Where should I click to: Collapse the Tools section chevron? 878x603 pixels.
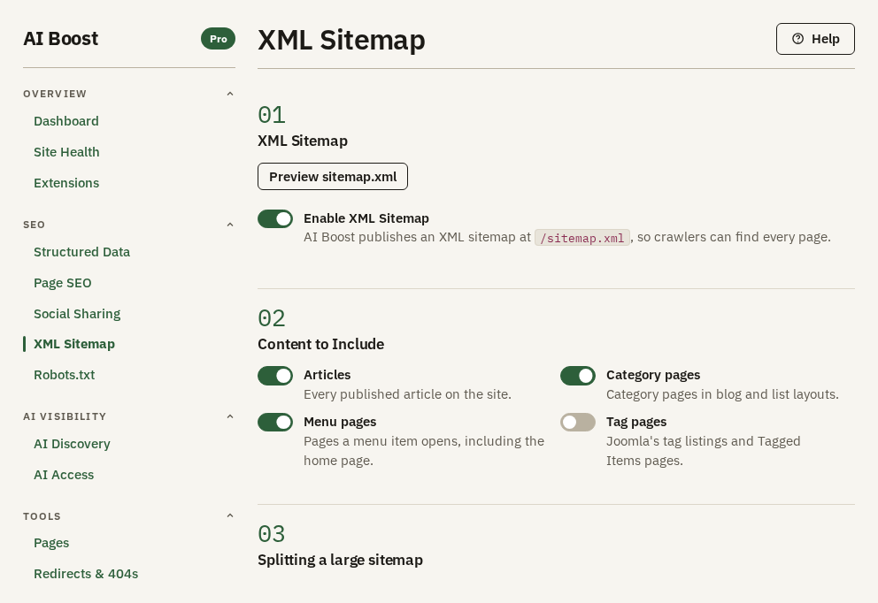pyautogui.click(x=229, y=515)
